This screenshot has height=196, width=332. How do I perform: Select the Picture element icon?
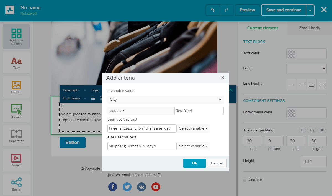click(x=16, y=87)
